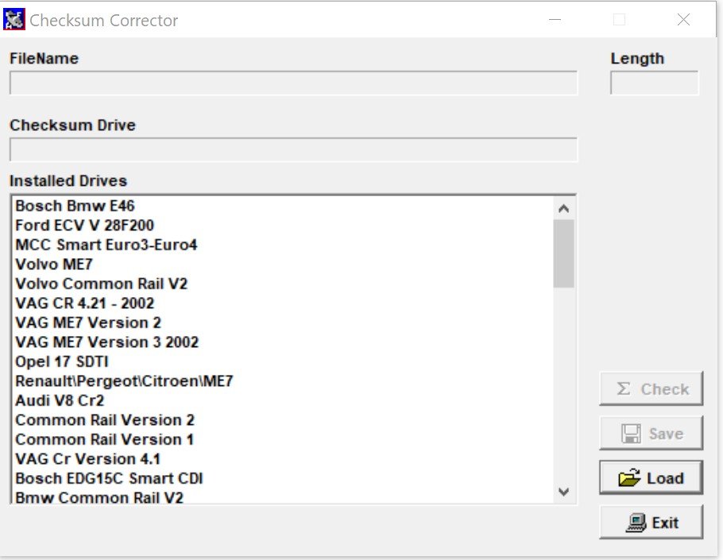Screen dimensions: 723x560
Task: Click the Exit button
Action: point(651,522)
